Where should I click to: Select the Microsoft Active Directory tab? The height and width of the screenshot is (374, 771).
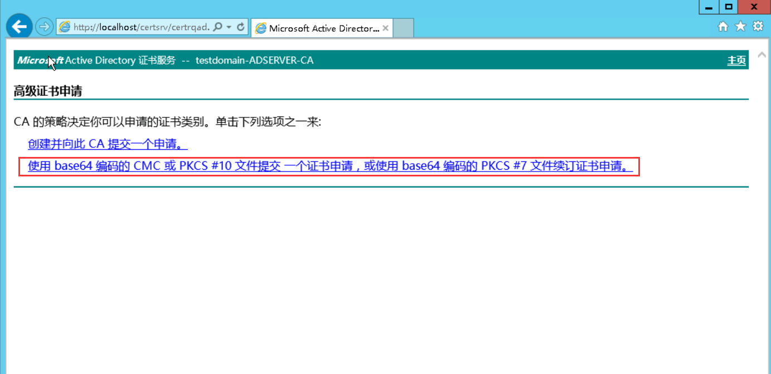(323, 28)
